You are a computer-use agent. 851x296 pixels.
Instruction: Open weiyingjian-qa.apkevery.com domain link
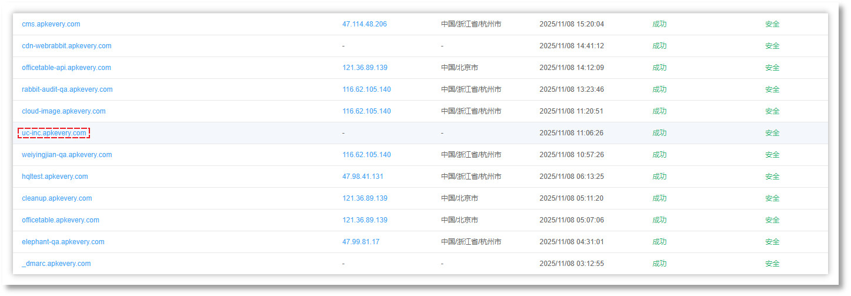coord(66,155)
